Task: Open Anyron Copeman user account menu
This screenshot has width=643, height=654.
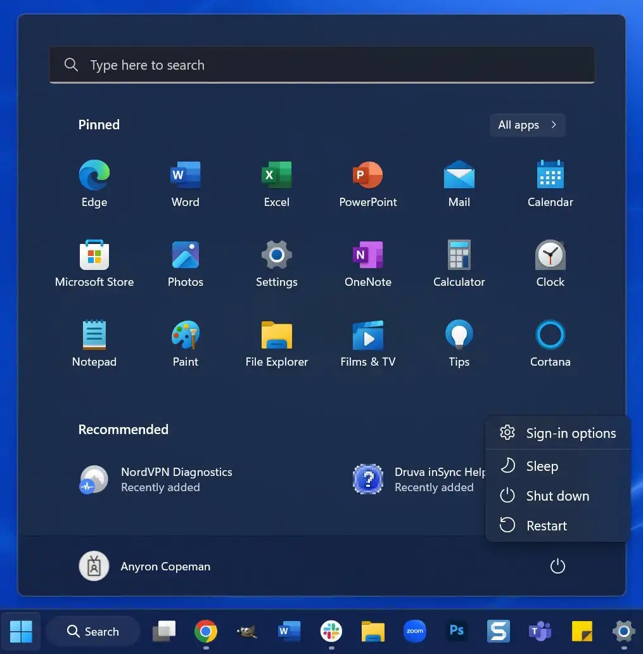Action: [x=144, y=566]
